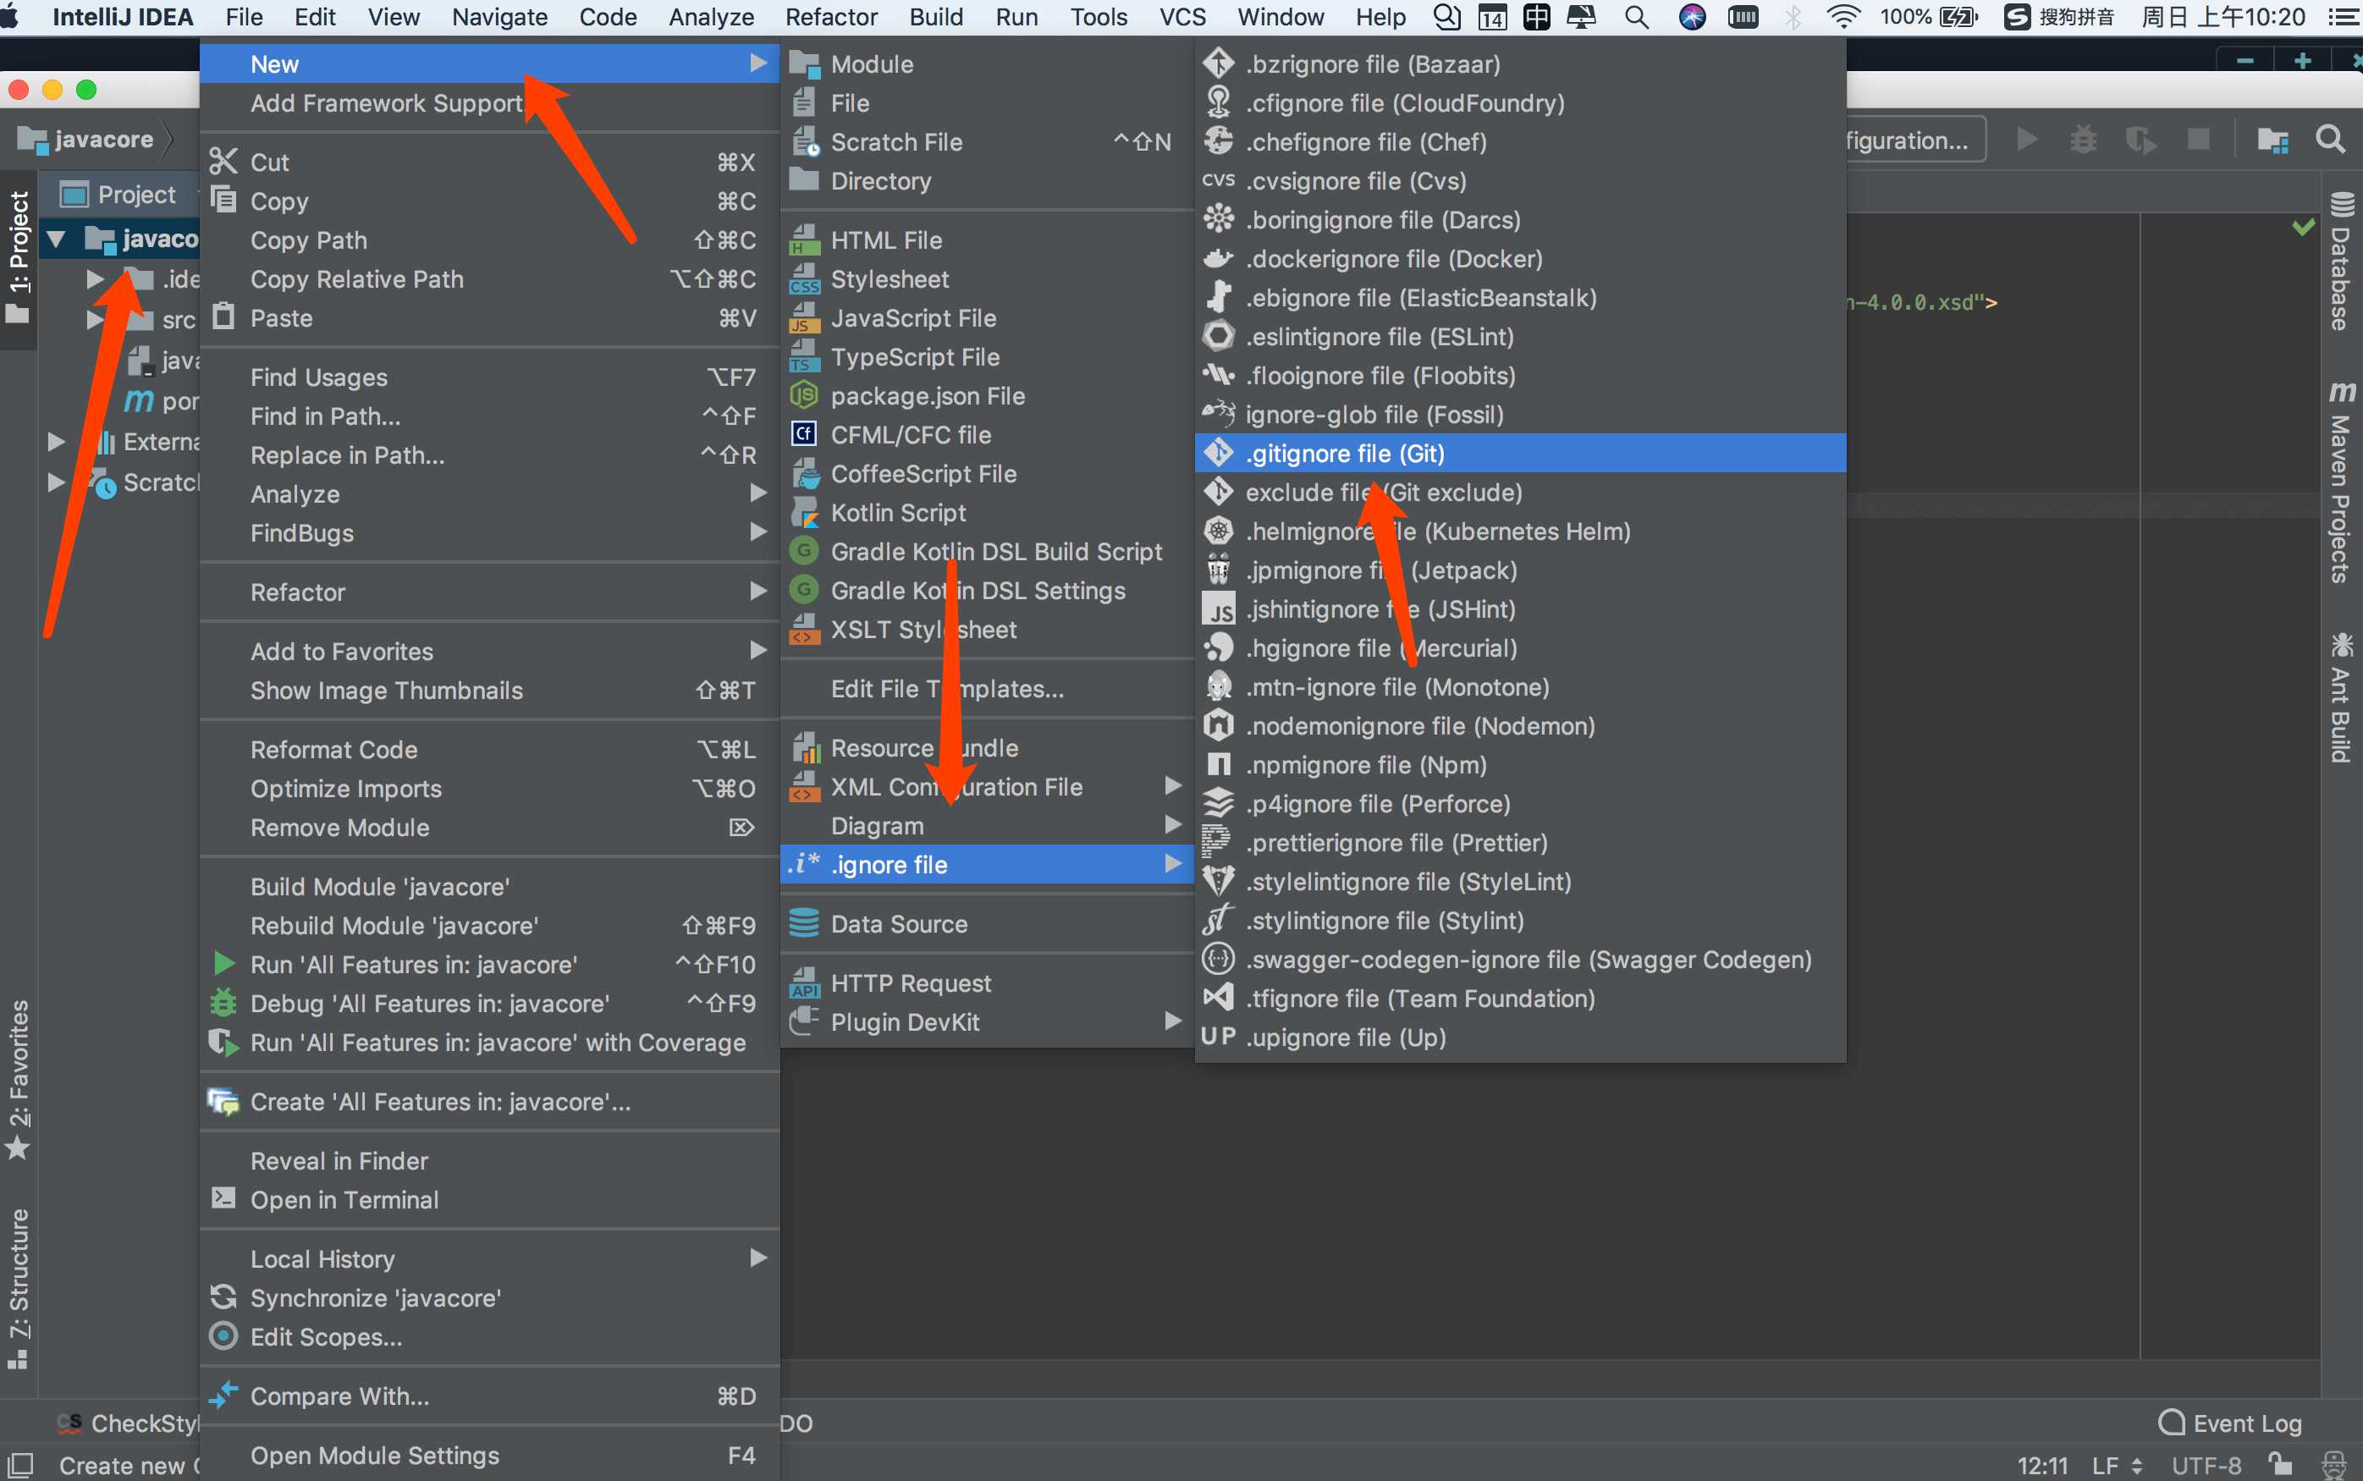Select exclude file (Git exclude) entry
The image size is (2363, 1481).
pos(1520,492)
